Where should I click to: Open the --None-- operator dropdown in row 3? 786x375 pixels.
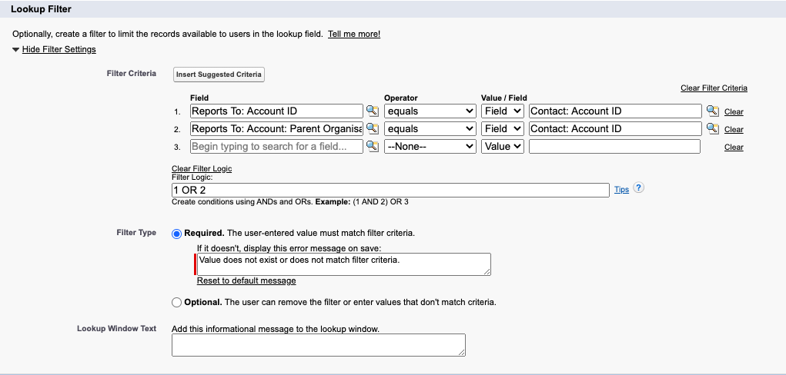point(430,146)
